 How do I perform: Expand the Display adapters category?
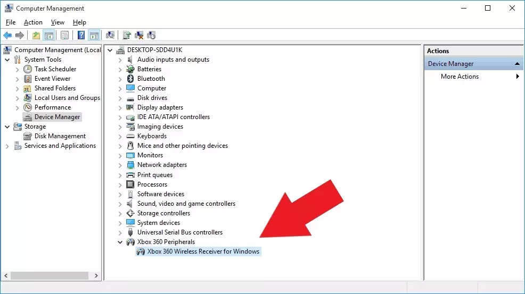click(x=120, y=107)
